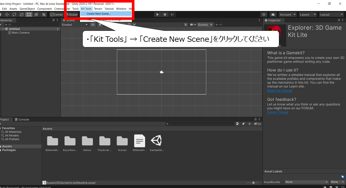Select the BayatGam folder in Assets

[70, 143]
